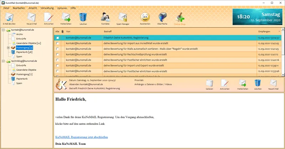Screen dimensions: 285x149
Task: Open the Spam Manager
Action: pos(123,17)
